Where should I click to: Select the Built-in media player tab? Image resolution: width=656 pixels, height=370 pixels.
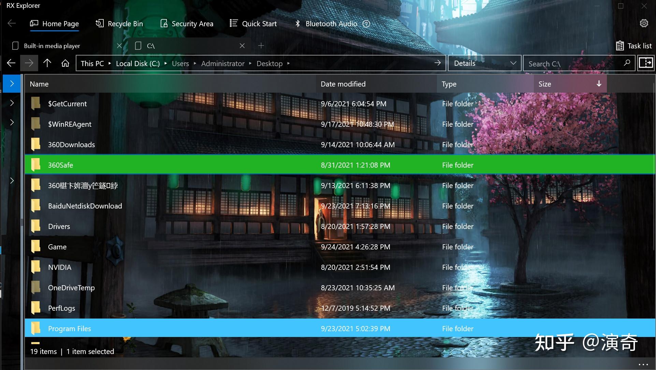pos(52,46)
